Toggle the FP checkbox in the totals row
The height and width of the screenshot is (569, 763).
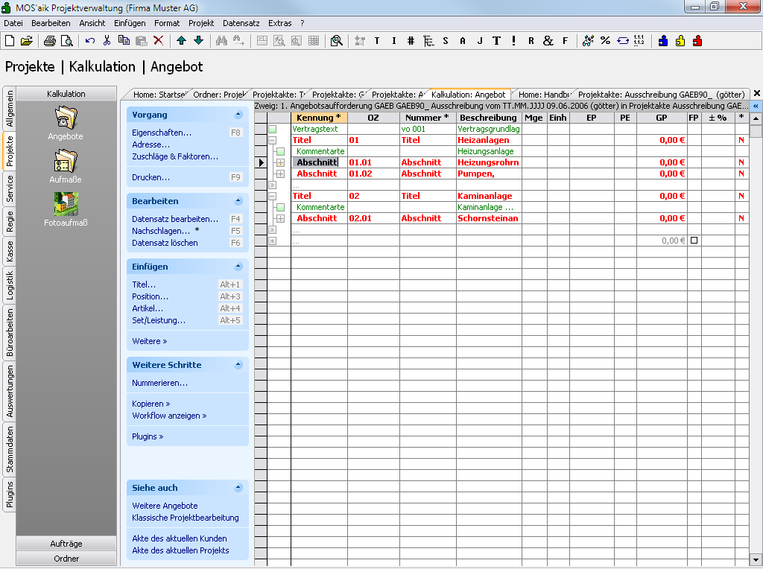pyautogui.click(x=694, y=241)
